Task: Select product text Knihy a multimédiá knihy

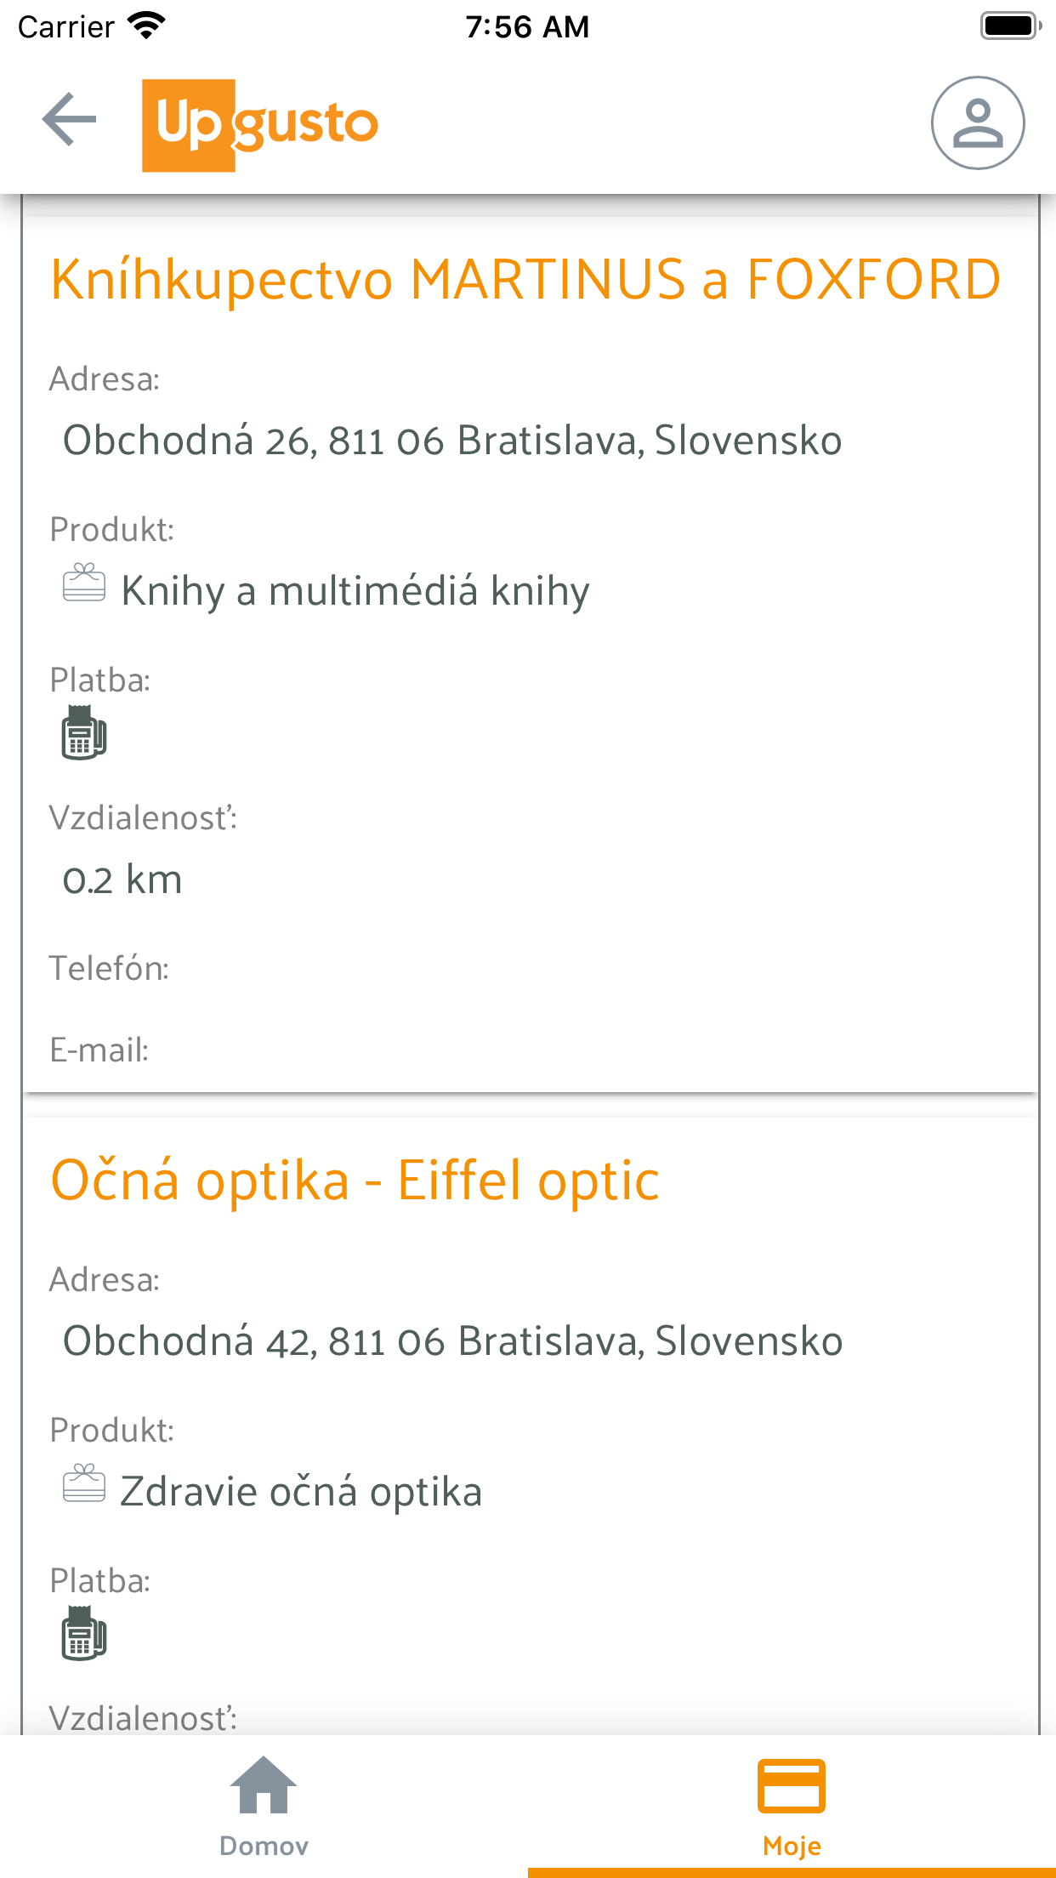Action: pos(355,591)
